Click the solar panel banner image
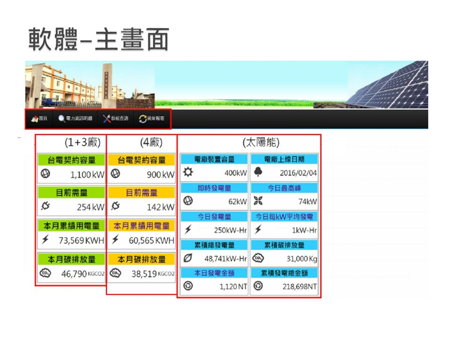 388,85
